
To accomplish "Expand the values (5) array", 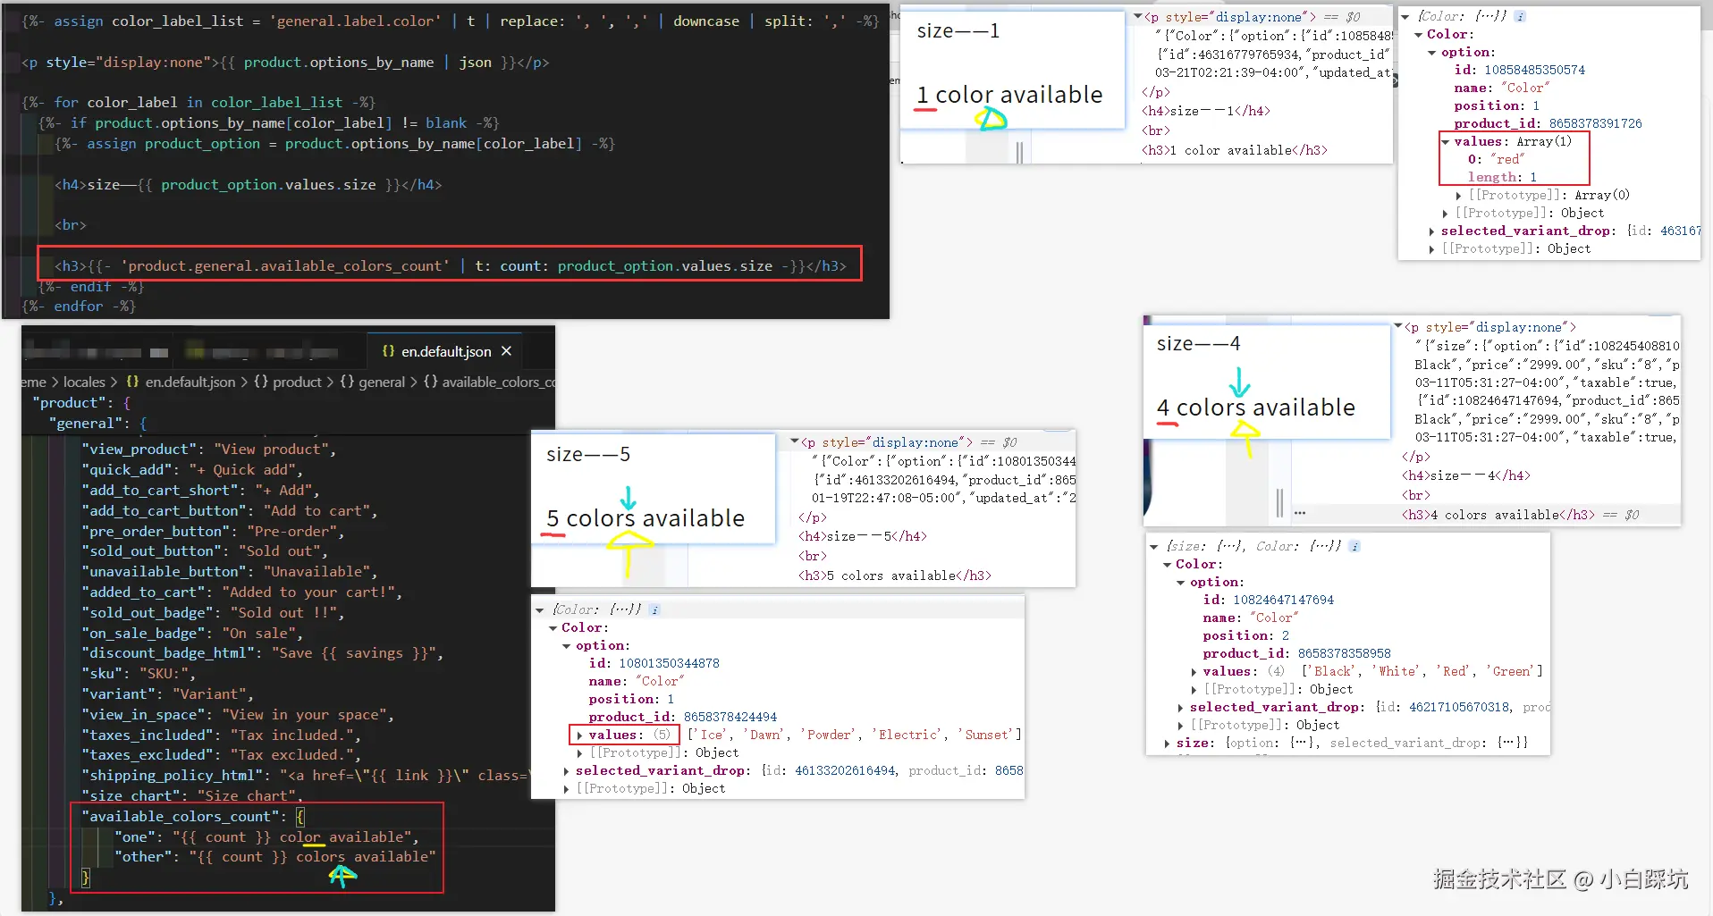I will pos(579,735).
